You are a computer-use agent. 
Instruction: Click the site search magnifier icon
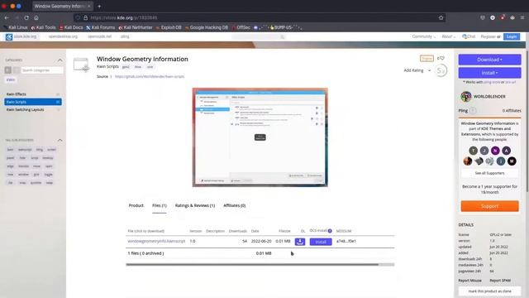coord(283,36)
